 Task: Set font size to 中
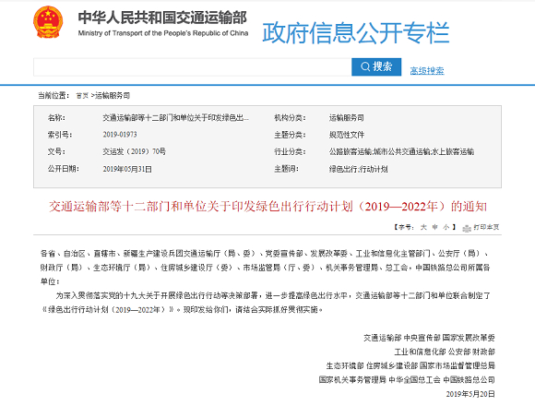coord(434,227)
